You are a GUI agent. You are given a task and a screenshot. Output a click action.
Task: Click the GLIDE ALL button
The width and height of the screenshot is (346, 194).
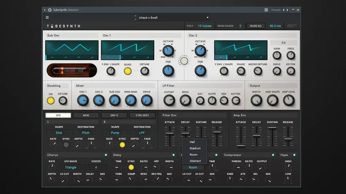click(256, 26)
